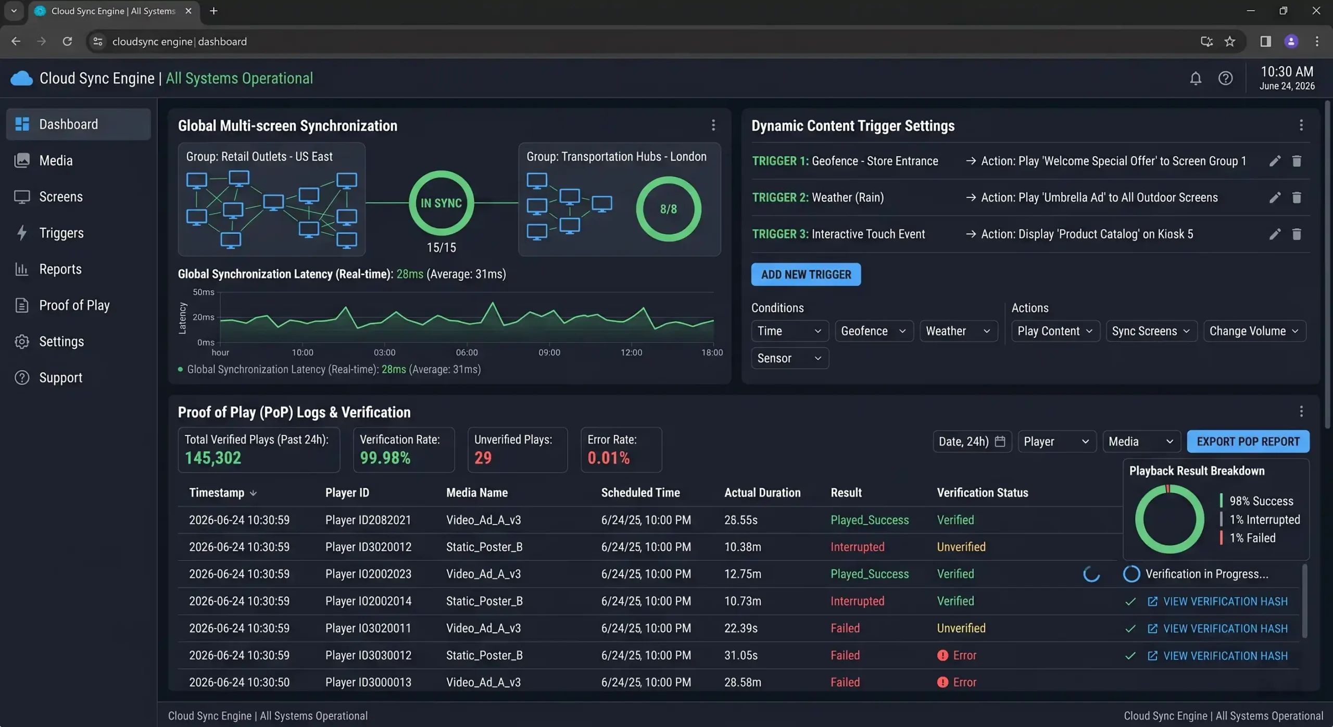Image resolution: width=1333 pixels, height=727 pixels.
Task: Click the Cloud Sync Engine cloud logo
Action: coord(21,78)
